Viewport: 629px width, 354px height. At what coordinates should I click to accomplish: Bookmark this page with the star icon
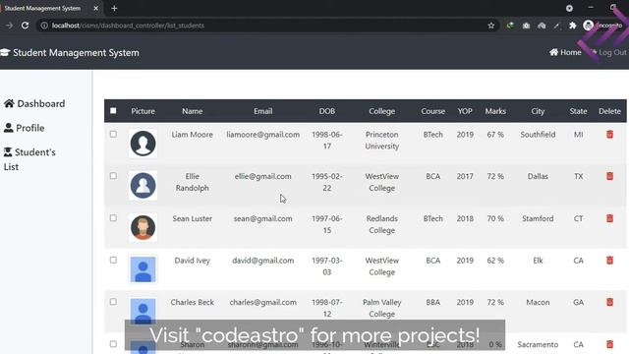491,26
